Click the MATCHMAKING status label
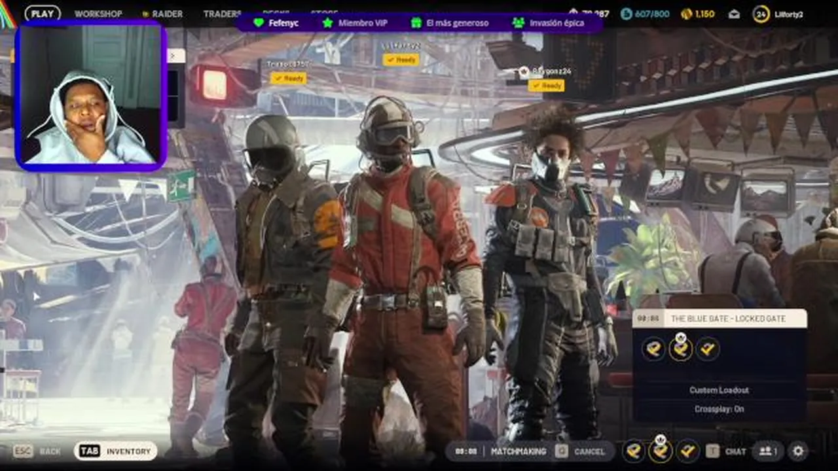This screenshot has width=838, height=471. coord(519,451)
